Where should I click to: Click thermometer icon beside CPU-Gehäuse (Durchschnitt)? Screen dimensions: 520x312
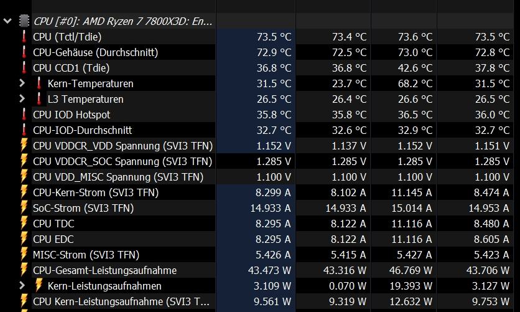(x=24, y=52)
